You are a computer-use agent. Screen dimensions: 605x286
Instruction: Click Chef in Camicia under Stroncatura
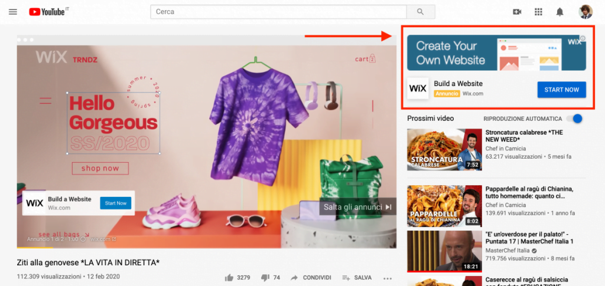506,149
